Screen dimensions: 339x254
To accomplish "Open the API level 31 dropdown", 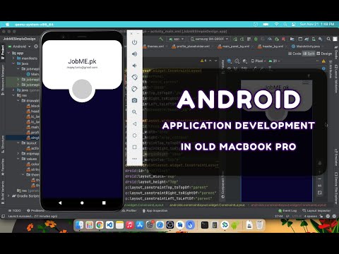I will point(275,61).
